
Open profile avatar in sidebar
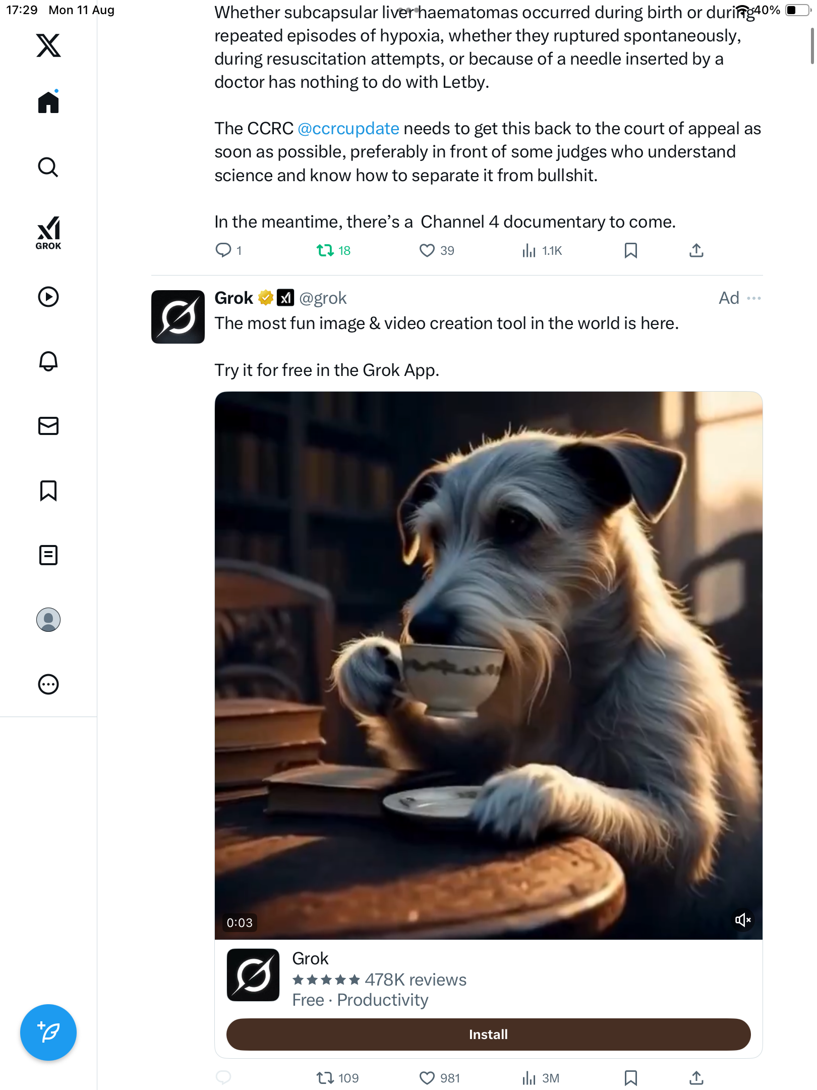coord(48,620)
